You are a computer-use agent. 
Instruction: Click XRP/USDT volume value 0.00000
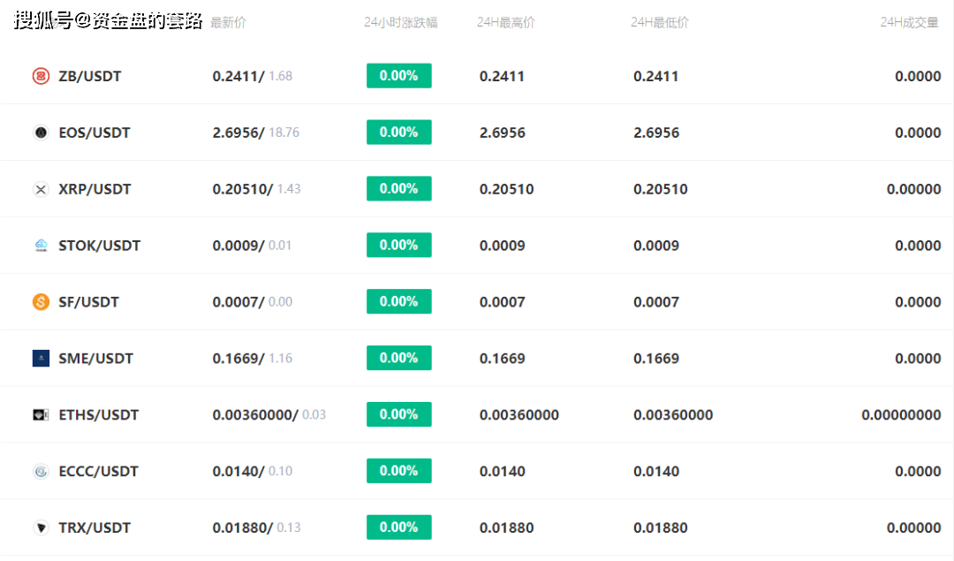914,189
